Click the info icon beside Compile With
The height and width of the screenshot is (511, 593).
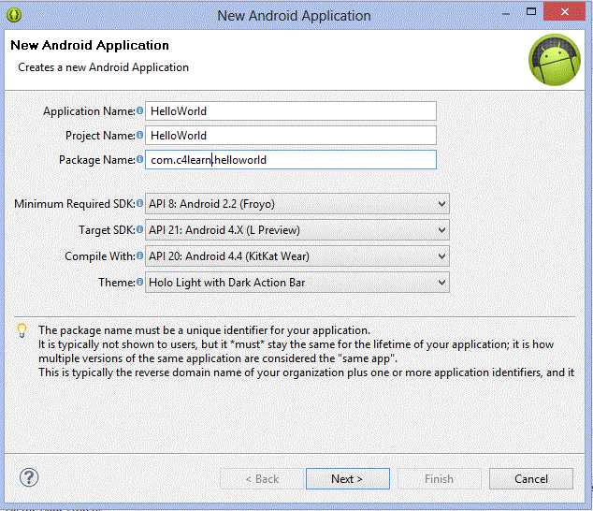point(139,255)
